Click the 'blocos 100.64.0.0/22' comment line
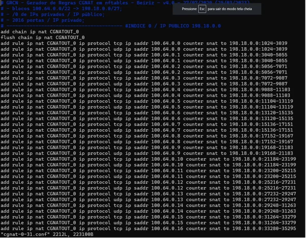 (61, 9)
